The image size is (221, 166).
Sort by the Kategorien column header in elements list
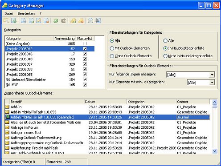point(151,102)
